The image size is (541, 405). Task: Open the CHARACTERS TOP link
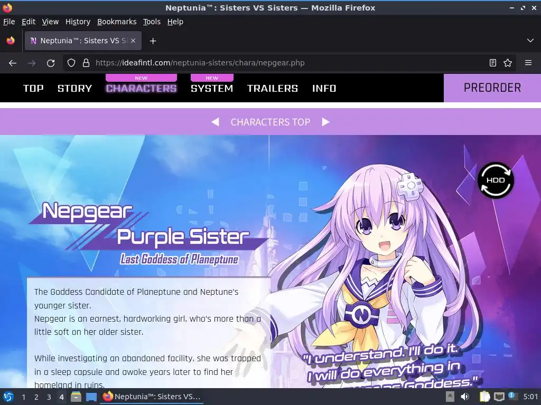coord(270,122)
